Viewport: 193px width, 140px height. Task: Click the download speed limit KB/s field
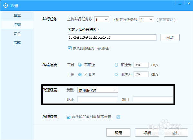(x=141, y=65)
